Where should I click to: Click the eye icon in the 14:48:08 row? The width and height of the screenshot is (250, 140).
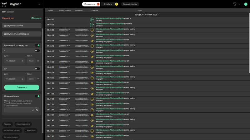point(92,57)
